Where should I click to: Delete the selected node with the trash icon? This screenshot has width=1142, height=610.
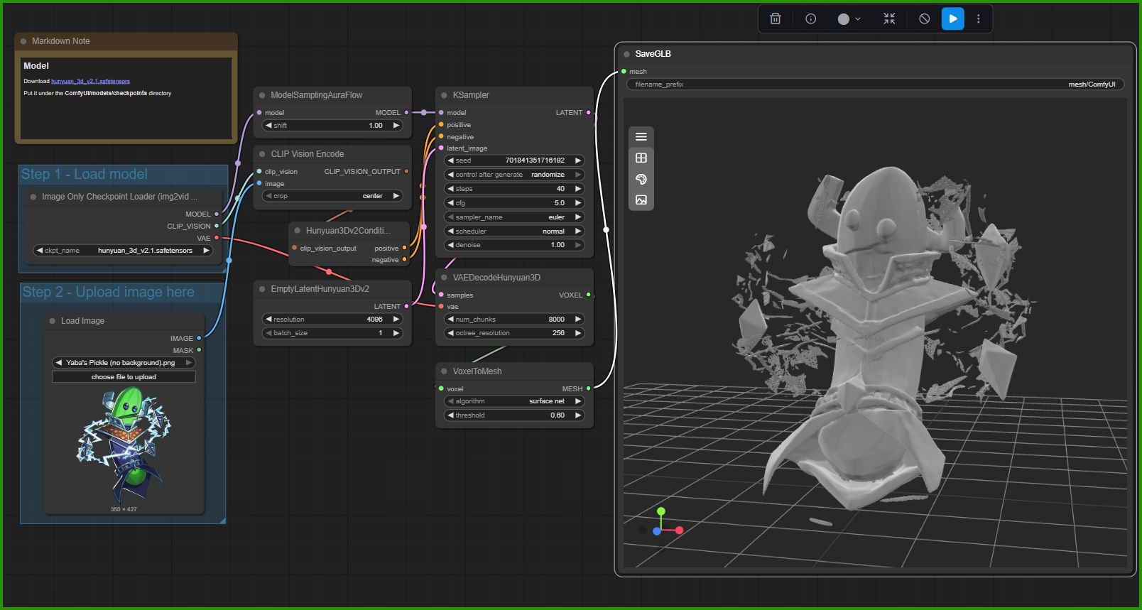(776, 19)
